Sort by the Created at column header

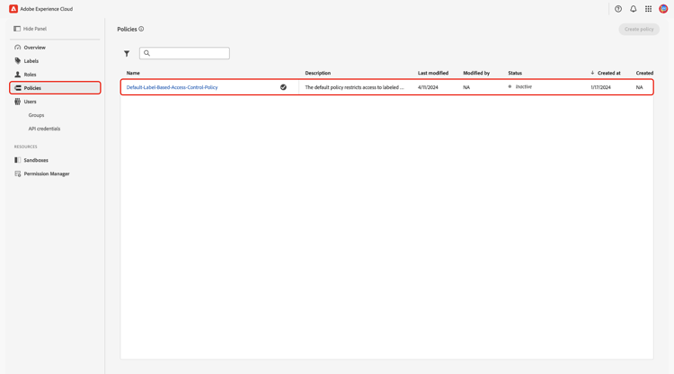[x=609, y=73]
